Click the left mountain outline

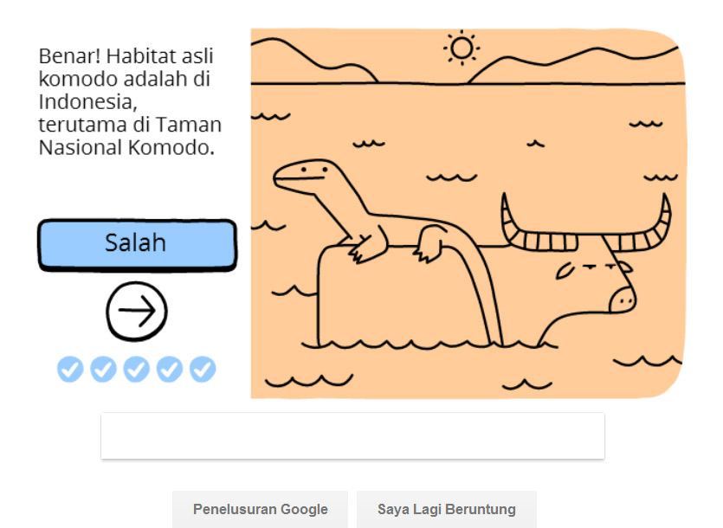pyautogui.click(x=314, y=60)
